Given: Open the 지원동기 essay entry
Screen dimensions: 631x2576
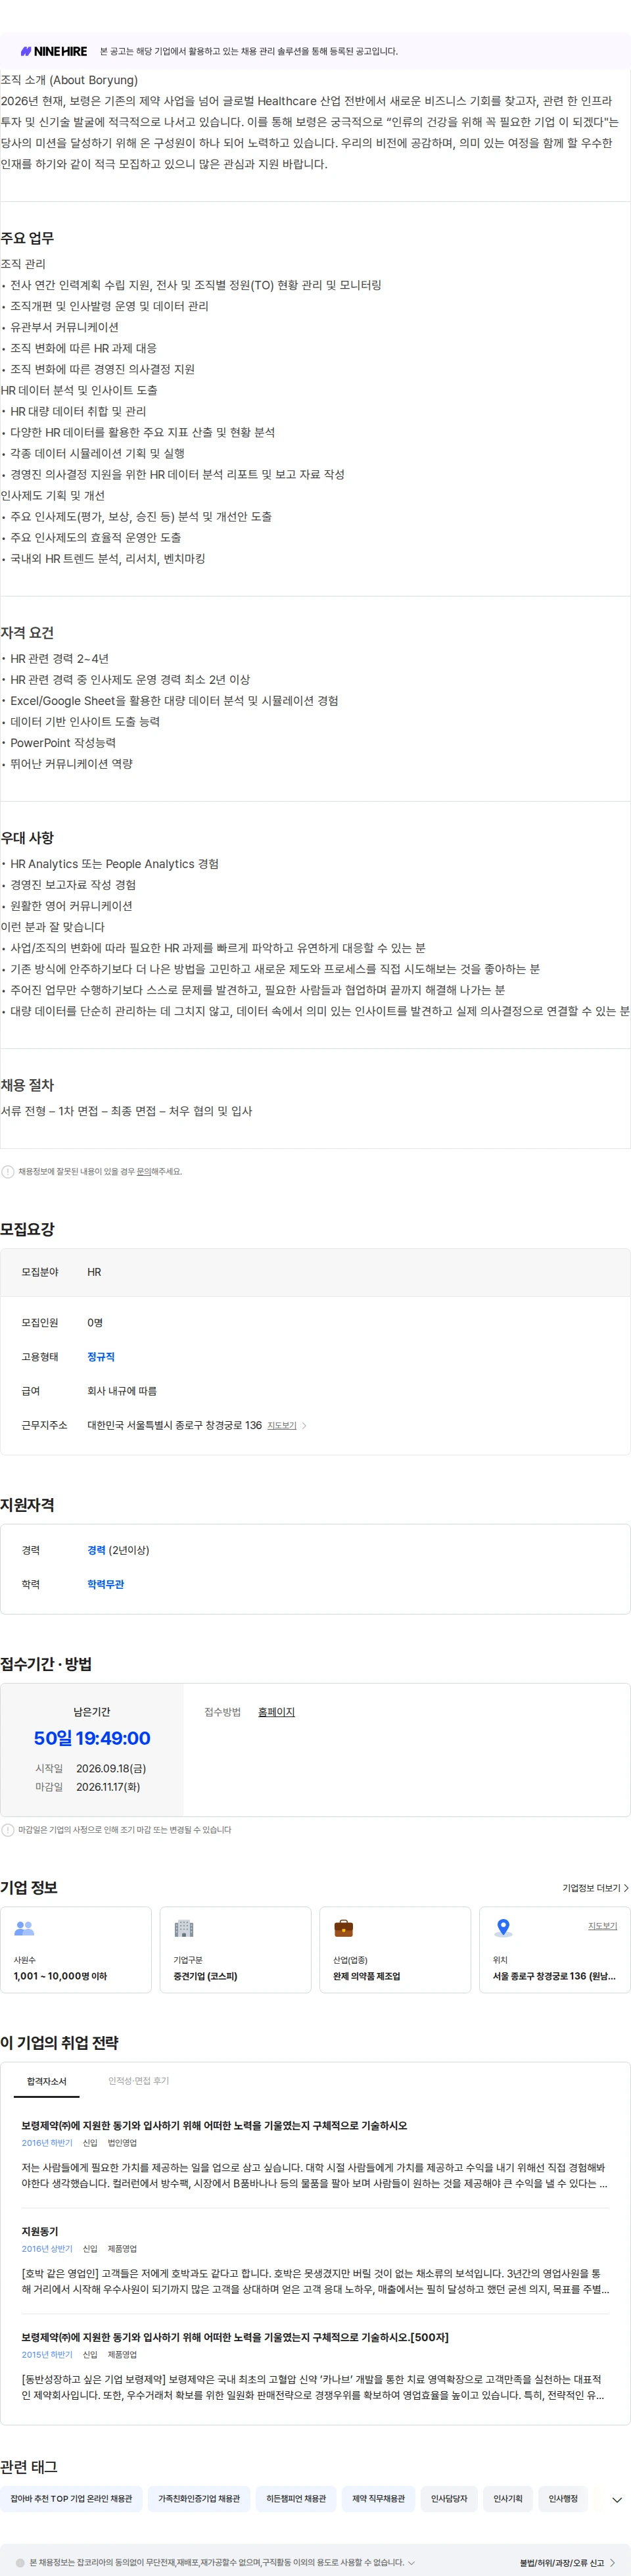Looking at the screenshot, I should (40, 2232).
